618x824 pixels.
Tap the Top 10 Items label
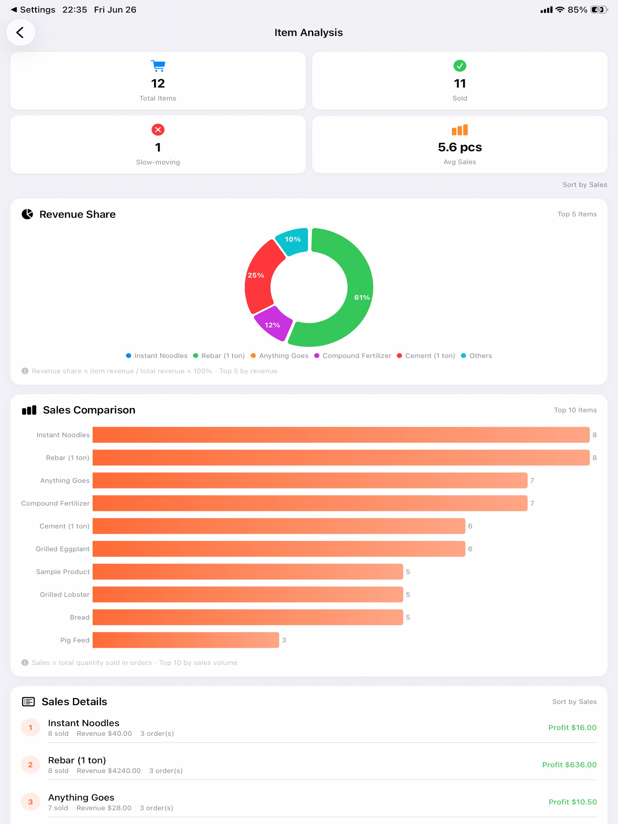click(575, 410)
